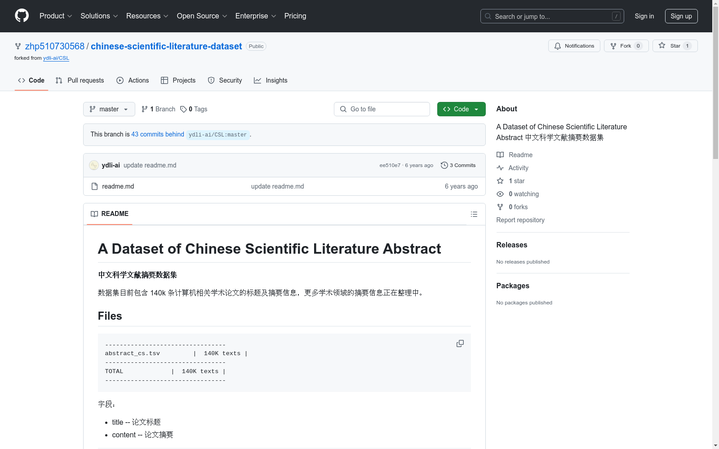The height and width of the screenshot is (449, 719).
Task: Expand the Solutions menu
Action: coord(99,16)
